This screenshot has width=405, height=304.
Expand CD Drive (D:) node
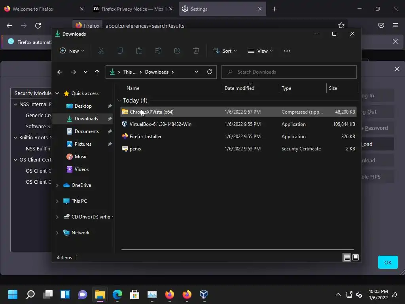tap(57, 217)
